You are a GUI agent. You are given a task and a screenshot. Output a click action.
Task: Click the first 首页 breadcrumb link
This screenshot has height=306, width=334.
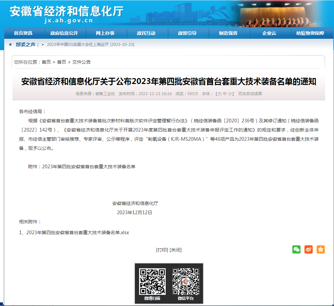pyautogui.click(x=46, y=62)
